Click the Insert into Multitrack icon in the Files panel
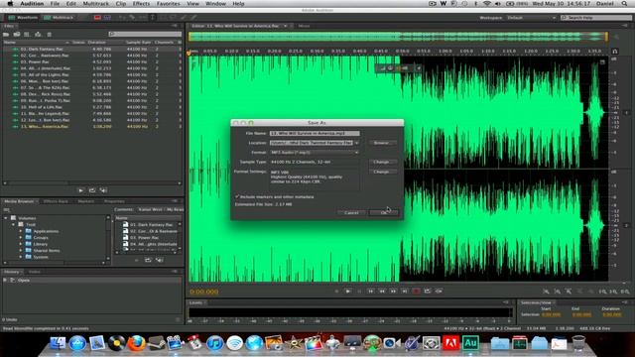Viewport: 635px width, 357px height. tap(38, 35)
